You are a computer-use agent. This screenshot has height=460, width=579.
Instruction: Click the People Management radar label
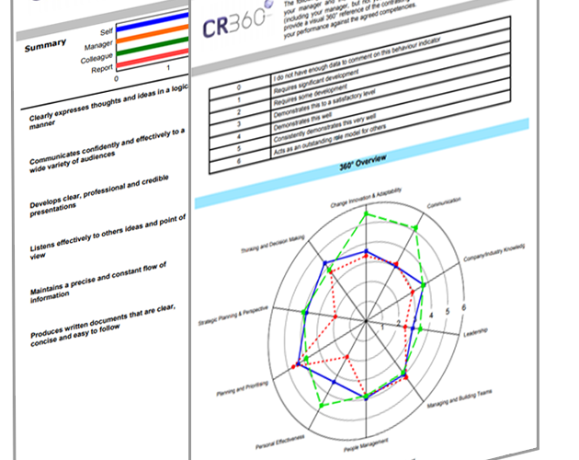366,445
